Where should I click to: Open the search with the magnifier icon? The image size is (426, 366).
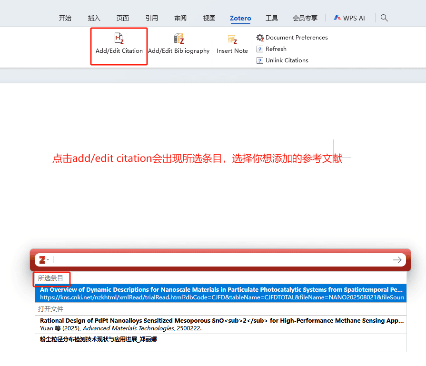(384, 18)
